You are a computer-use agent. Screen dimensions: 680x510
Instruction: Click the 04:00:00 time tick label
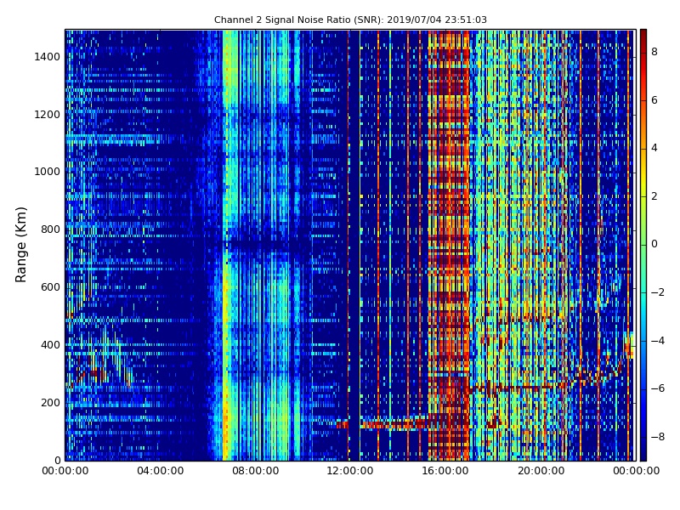161,471
